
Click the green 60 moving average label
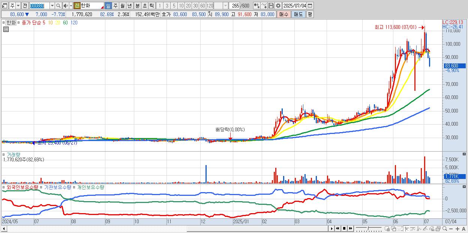point(66,23)
